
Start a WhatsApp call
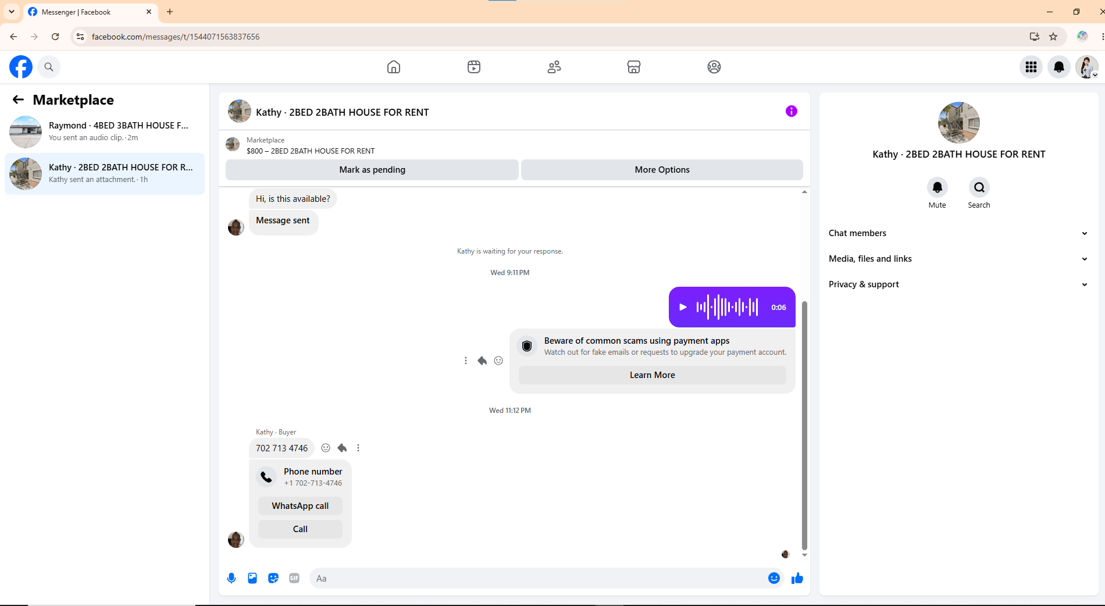300,506
